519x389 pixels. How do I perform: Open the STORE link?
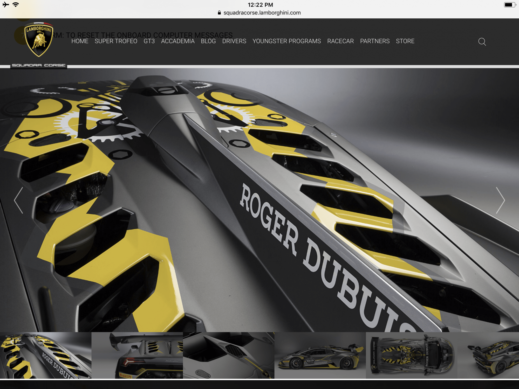click(405, 41)
